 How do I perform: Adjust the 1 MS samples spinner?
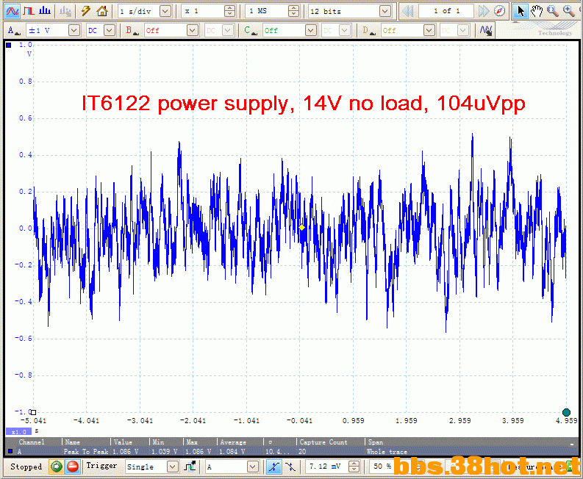[294, 12]
